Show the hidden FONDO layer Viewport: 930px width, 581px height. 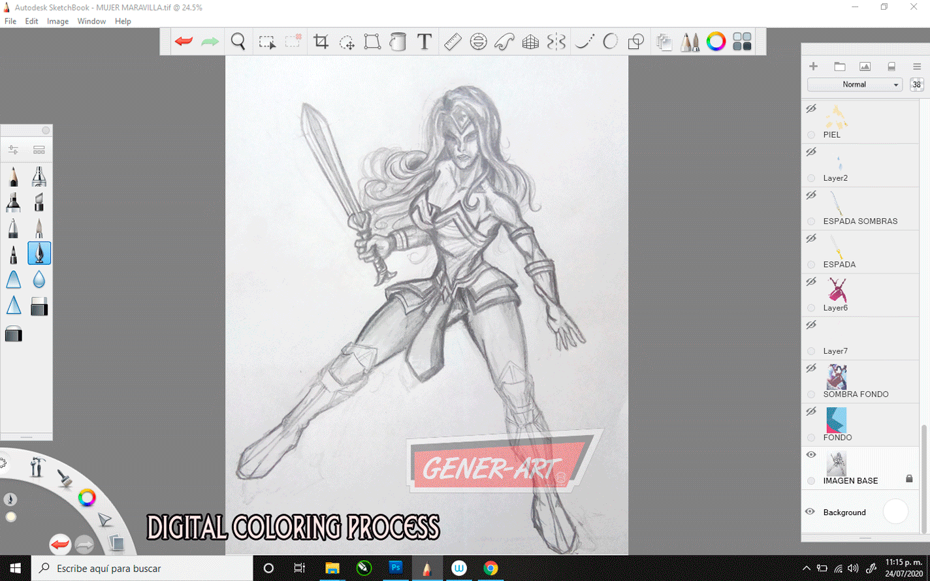(x=811, y=411)
